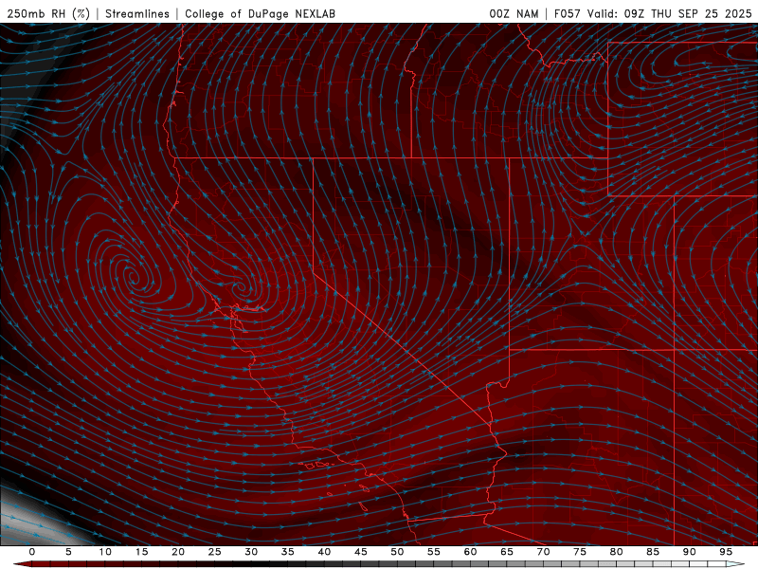The height and width of the screenshot is (569, 758).
Task: Click the colorbar tick label "25"
Action: click(215, 552)
